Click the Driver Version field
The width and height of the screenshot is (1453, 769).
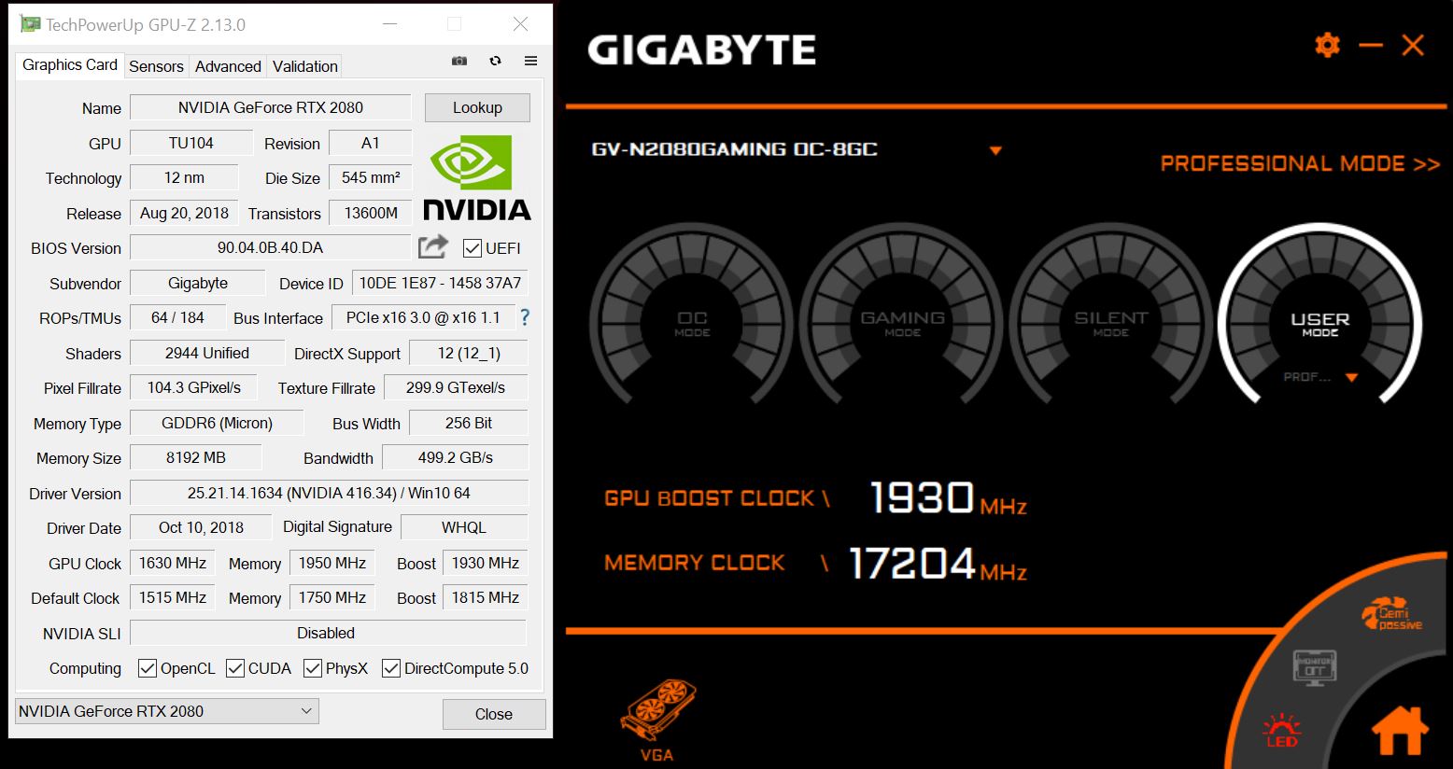[x=329, y=493]
